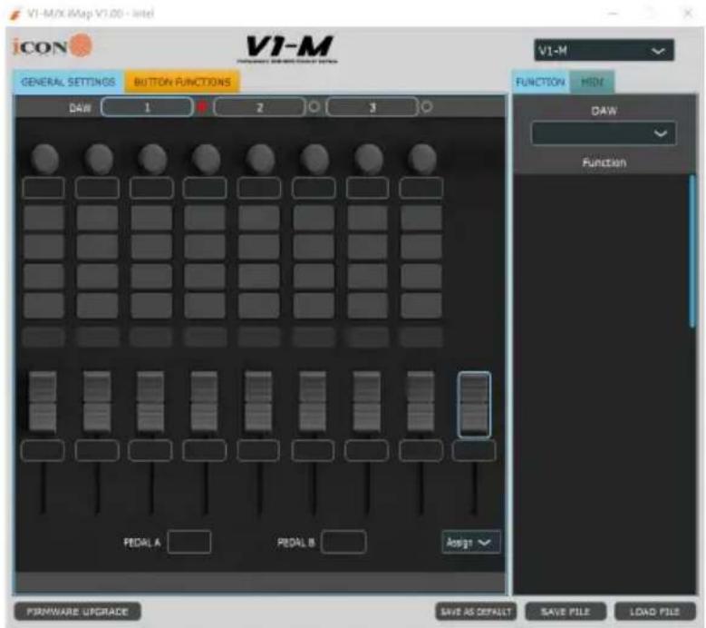Select label box under channel 6 fader

pyautogui.click(x=313, y=450)
